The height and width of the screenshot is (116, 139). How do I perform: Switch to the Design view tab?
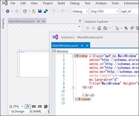click(x=18, y=111)
